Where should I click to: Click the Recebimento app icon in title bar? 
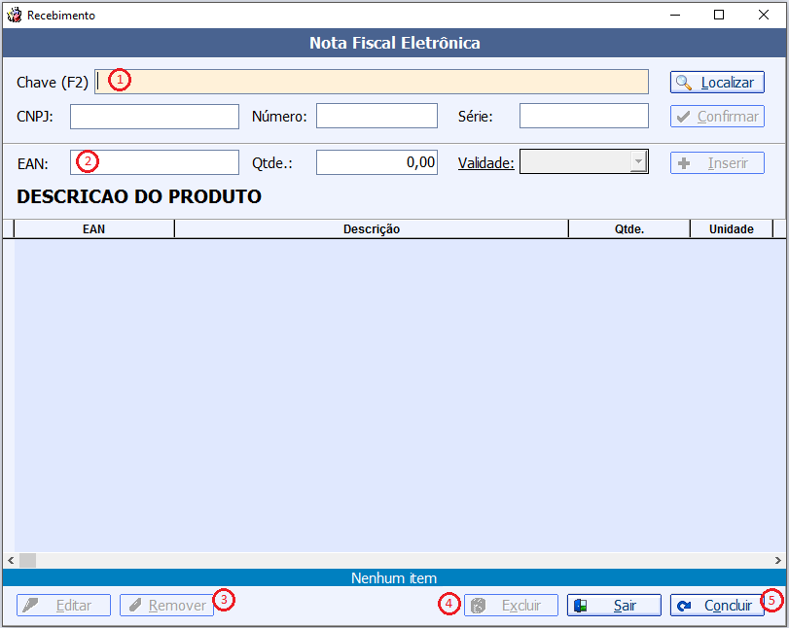[x=15, y=15]
